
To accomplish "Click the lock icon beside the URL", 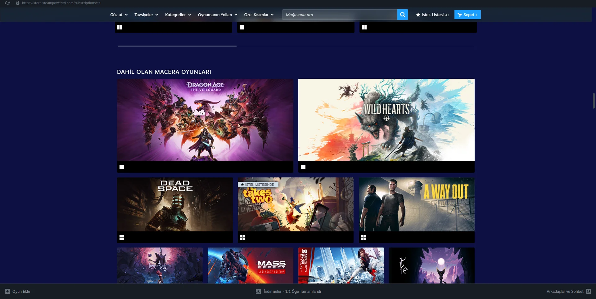I will tap(18, 3).
